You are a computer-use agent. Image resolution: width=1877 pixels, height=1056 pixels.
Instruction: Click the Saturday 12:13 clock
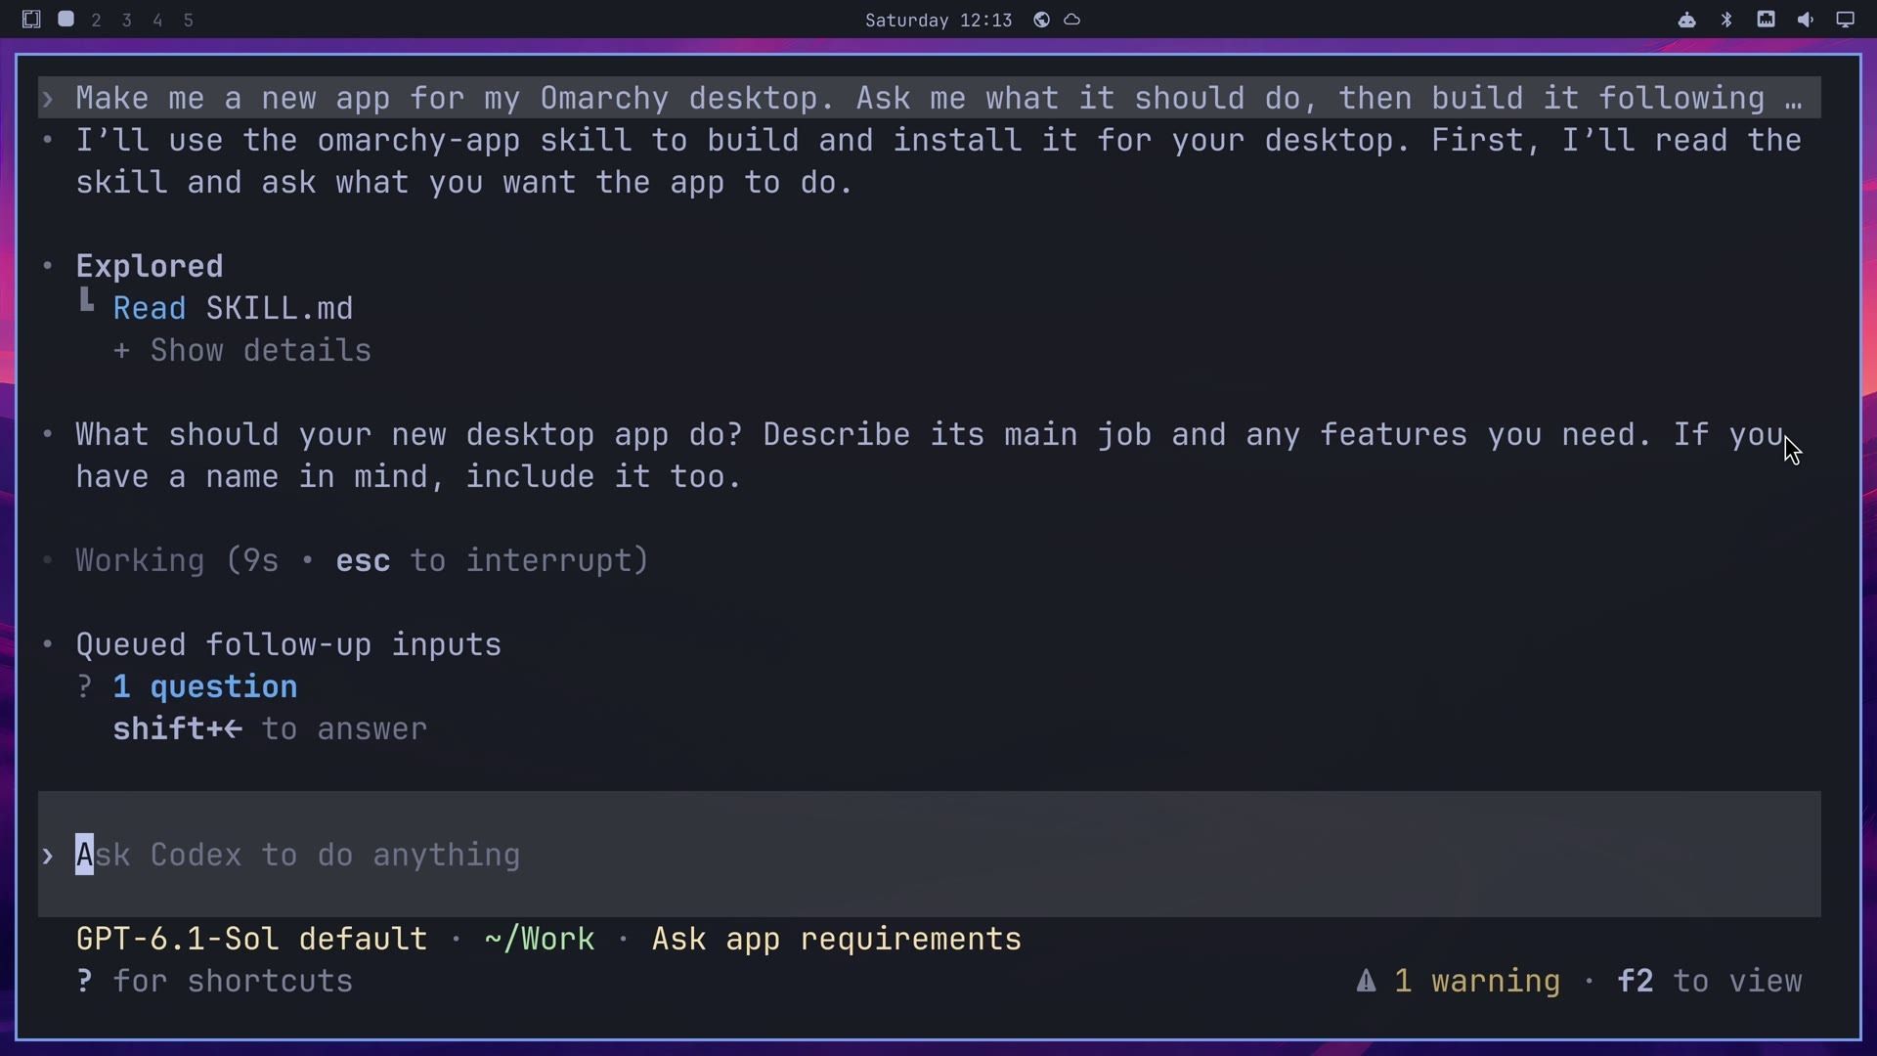(x=938, y=21)
